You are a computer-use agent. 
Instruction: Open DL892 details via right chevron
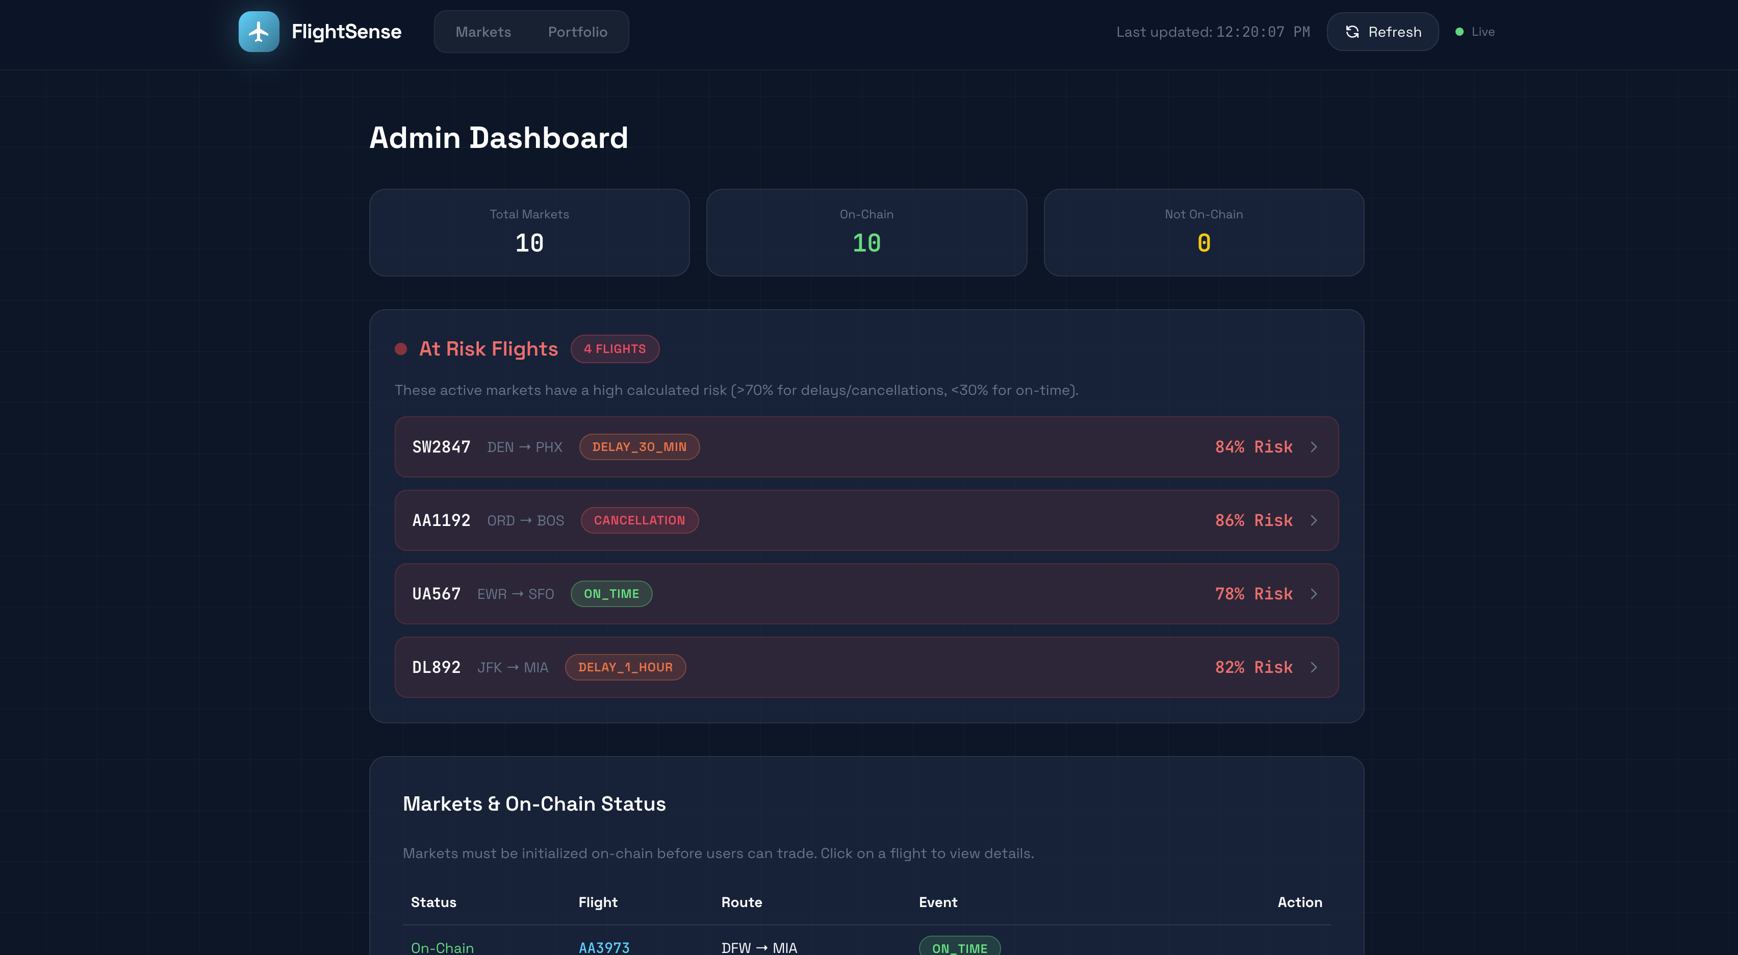1314,667
